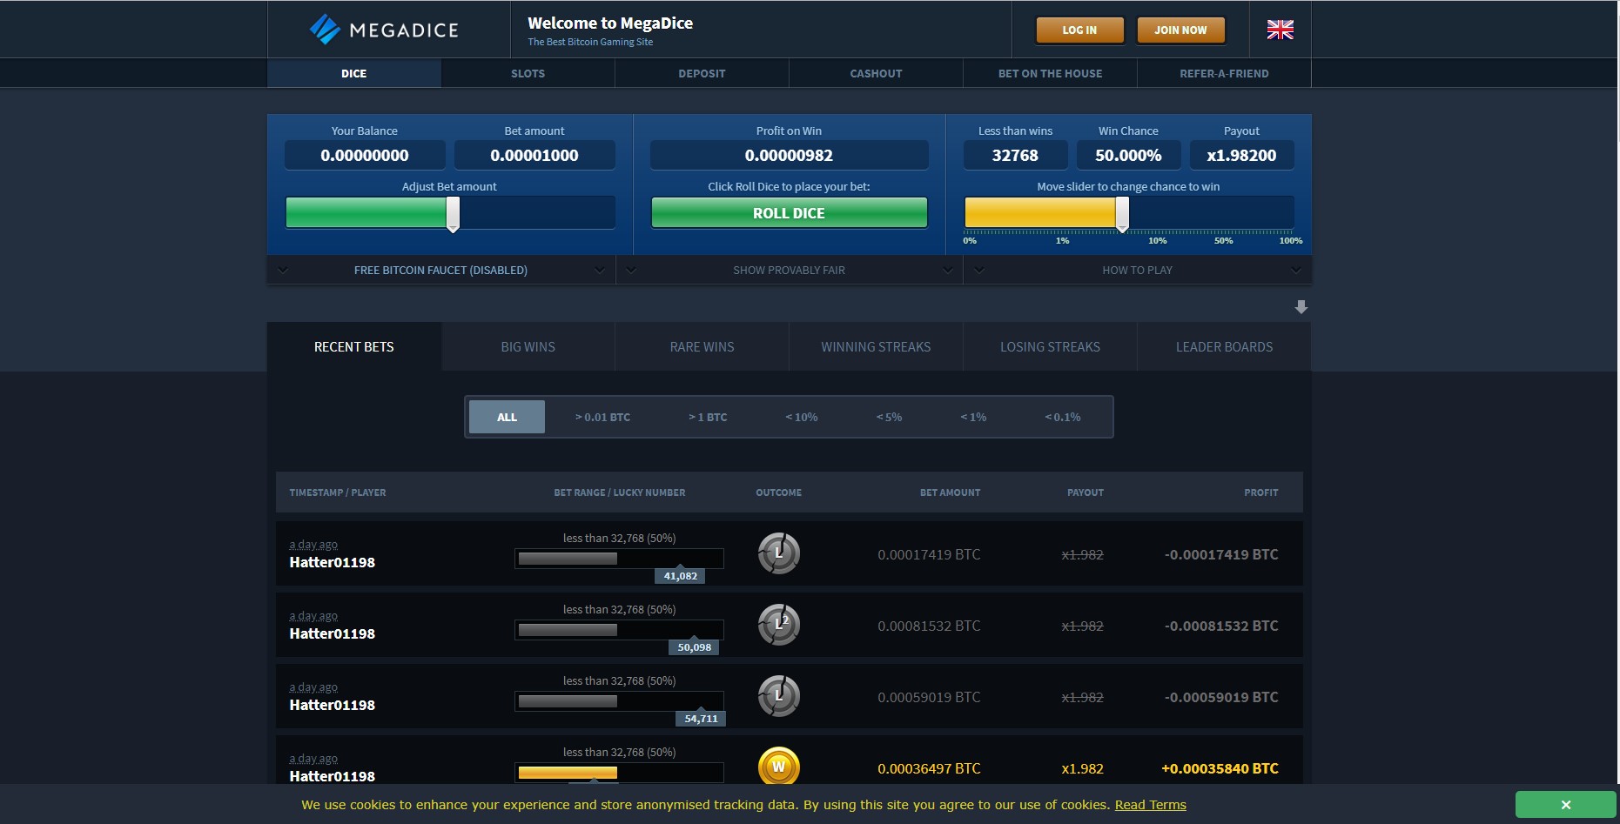Viewport: 1620px width, 824px height.
Task: Expand Show Provably Fair section
Action: [x=789, y=271]
